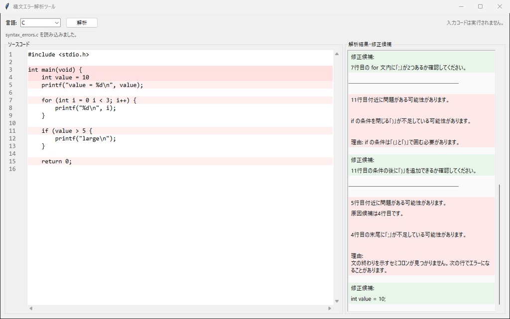Click the highlighted line 'int value = 10'

[x=65, y=77]
